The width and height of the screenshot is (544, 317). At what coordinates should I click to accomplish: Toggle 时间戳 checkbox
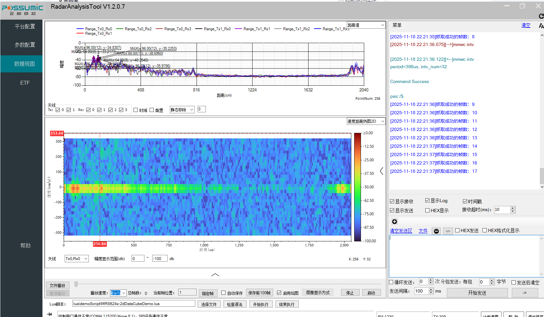pyautogui.click(x=465, y=201)
